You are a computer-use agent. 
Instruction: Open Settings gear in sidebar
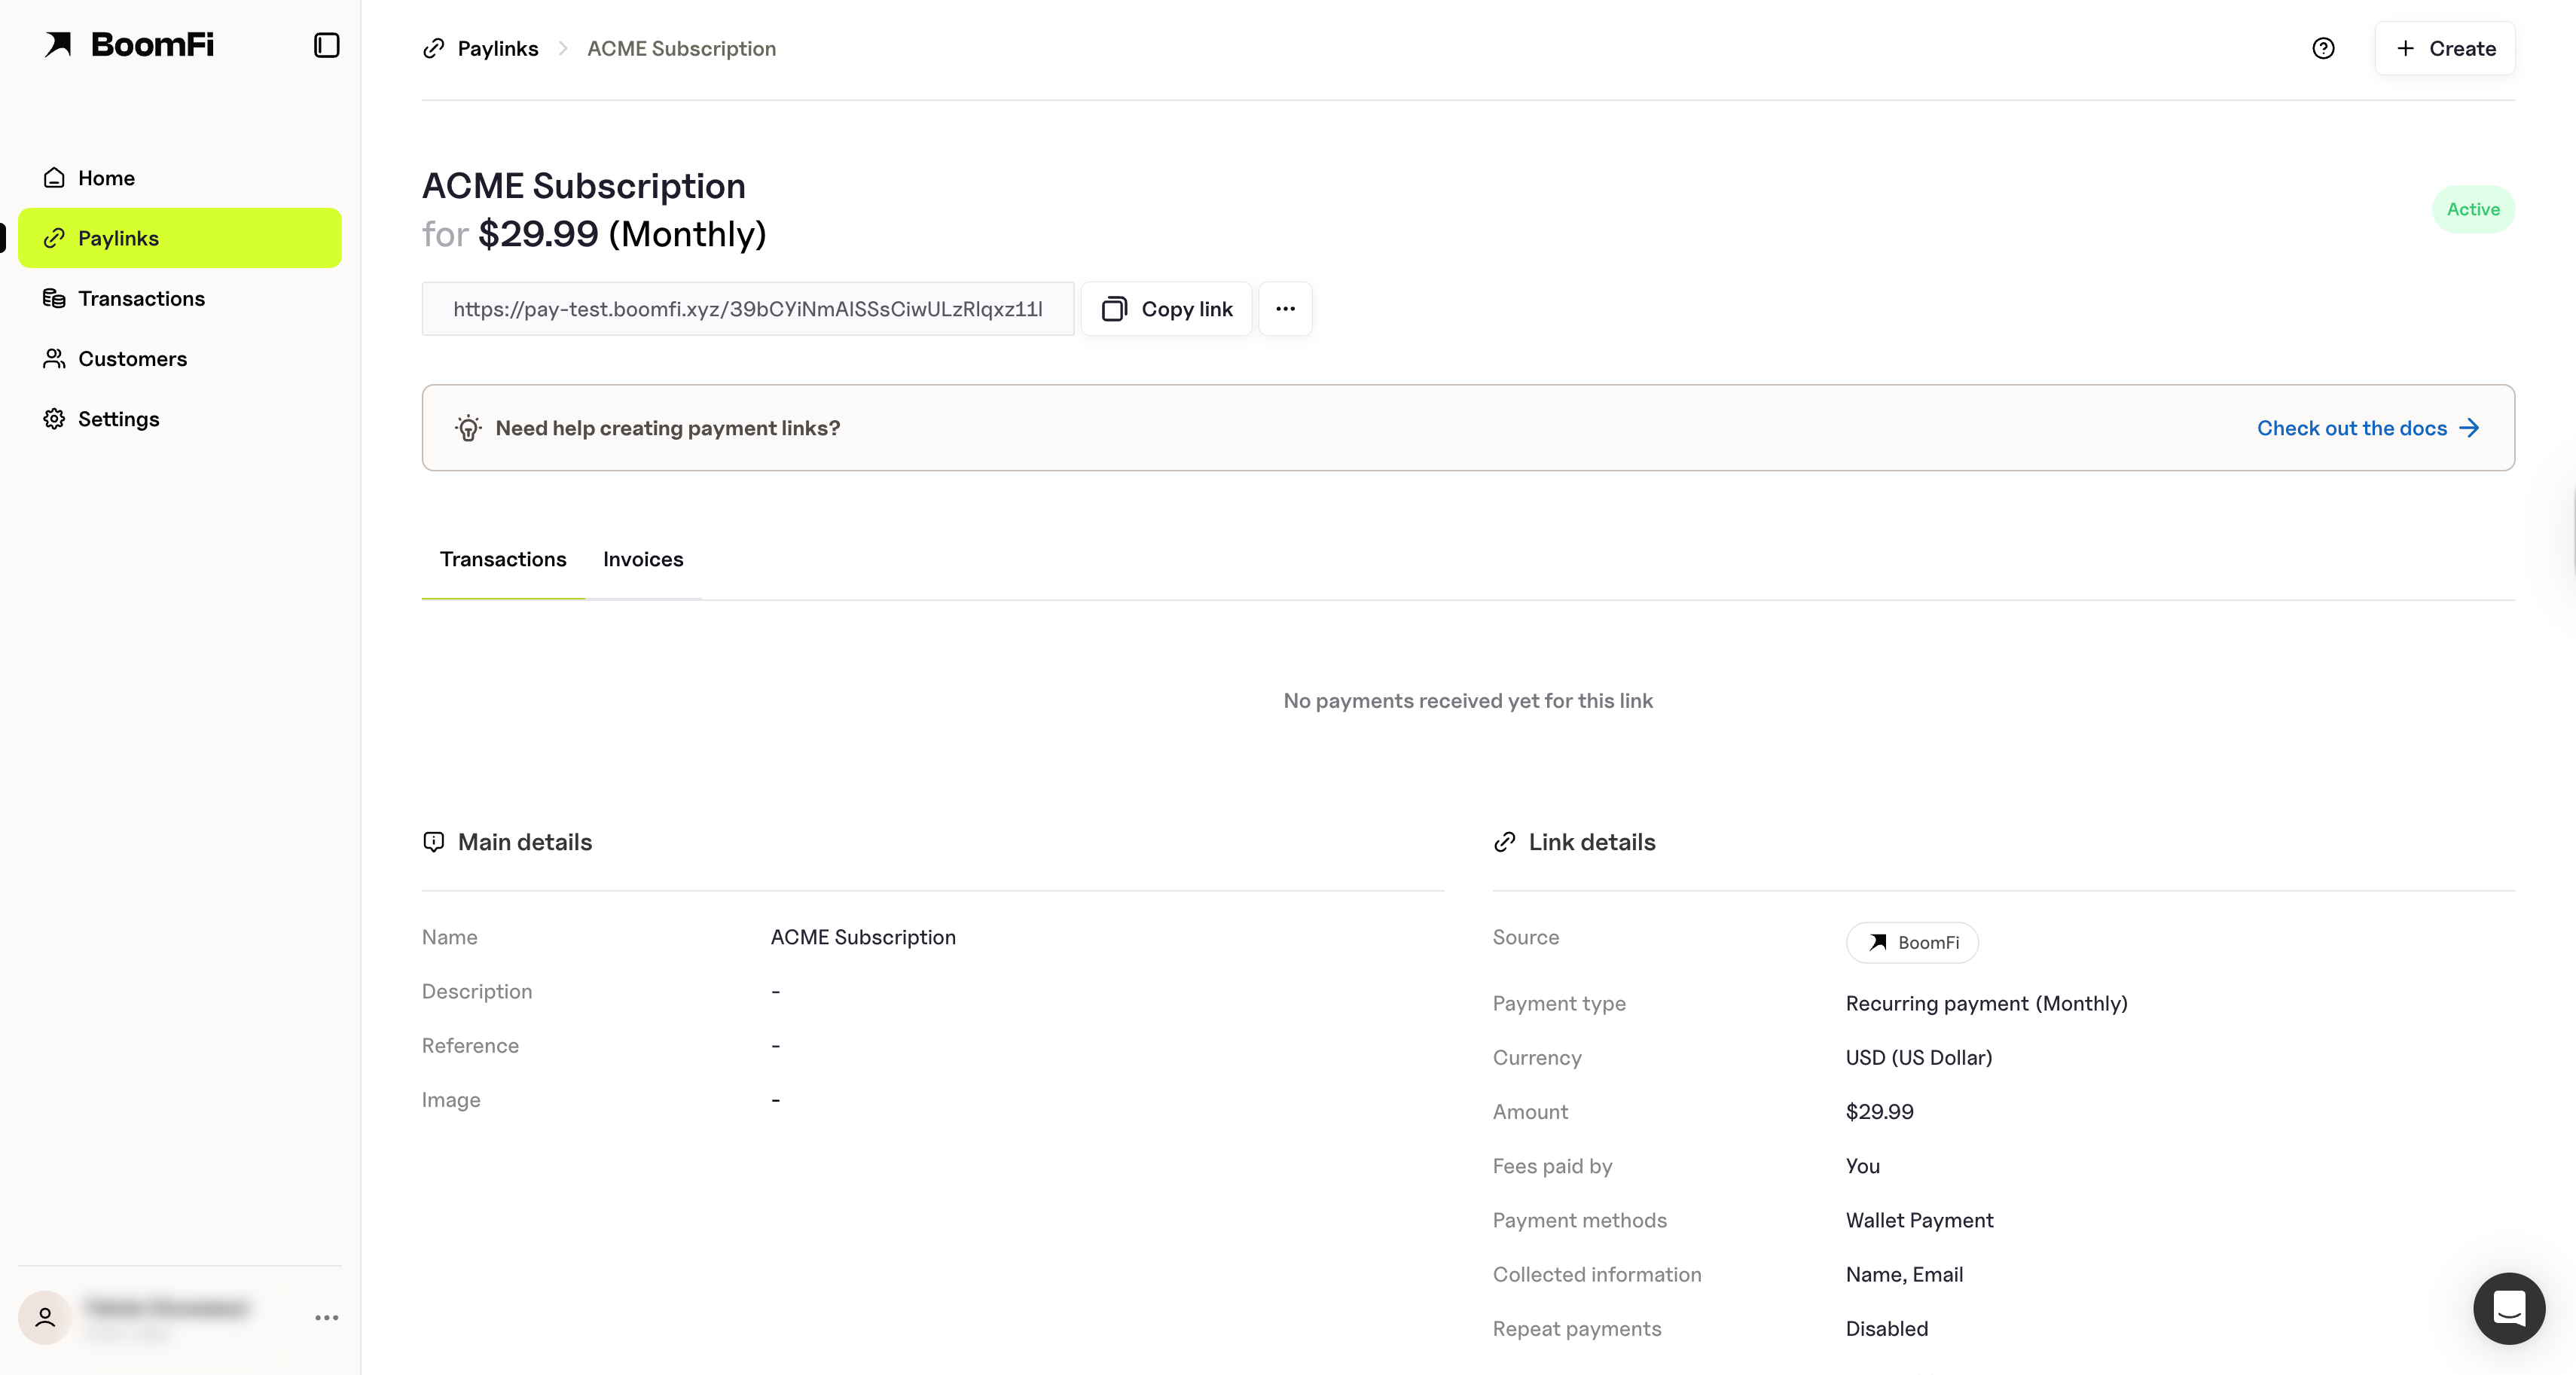coord(118,419)
